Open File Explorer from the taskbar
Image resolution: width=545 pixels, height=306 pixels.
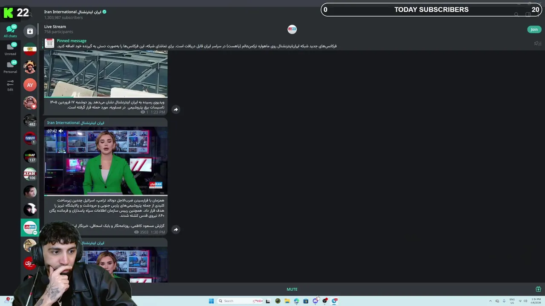point(287,301)
